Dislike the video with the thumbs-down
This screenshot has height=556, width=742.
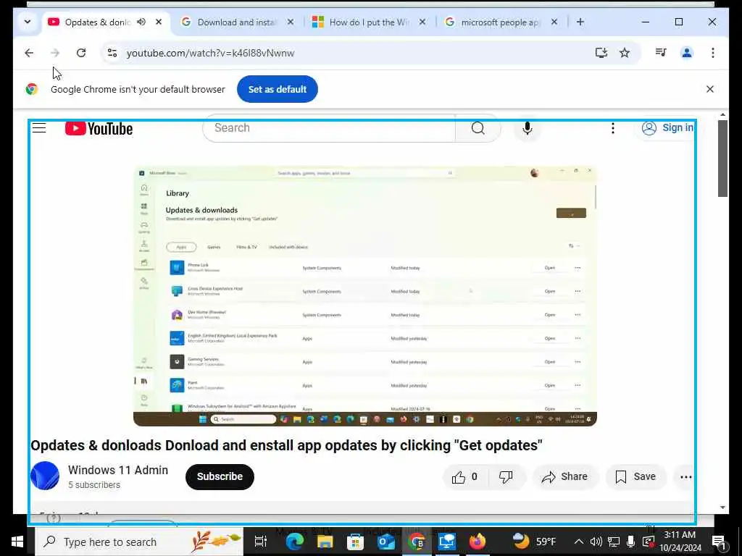pos(506,476)
